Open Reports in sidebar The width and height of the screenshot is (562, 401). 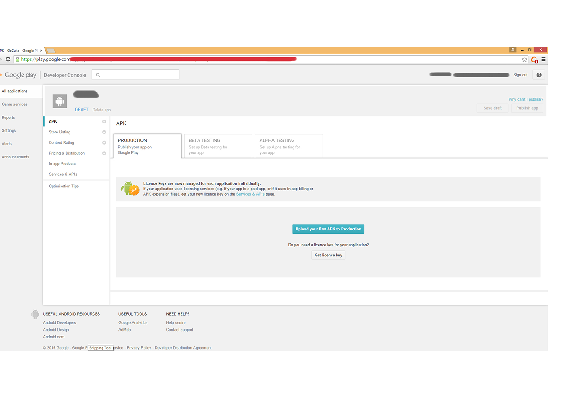coord(8,117)
